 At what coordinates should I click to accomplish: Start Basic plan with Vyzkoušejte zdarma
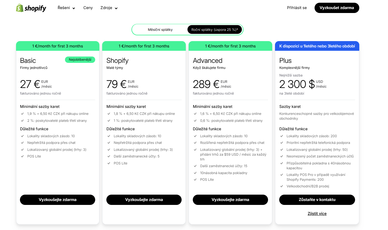point(57,200)
